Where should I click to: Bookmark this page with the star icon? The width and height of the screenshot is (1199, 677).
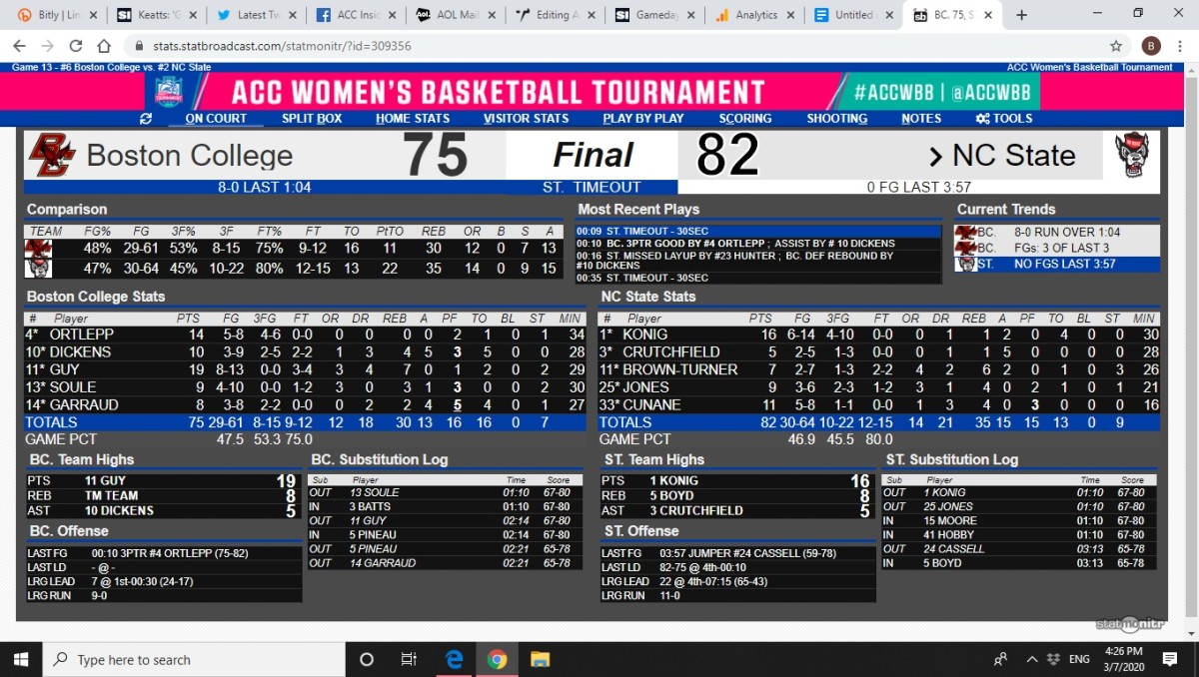[x=1117, y=46]
